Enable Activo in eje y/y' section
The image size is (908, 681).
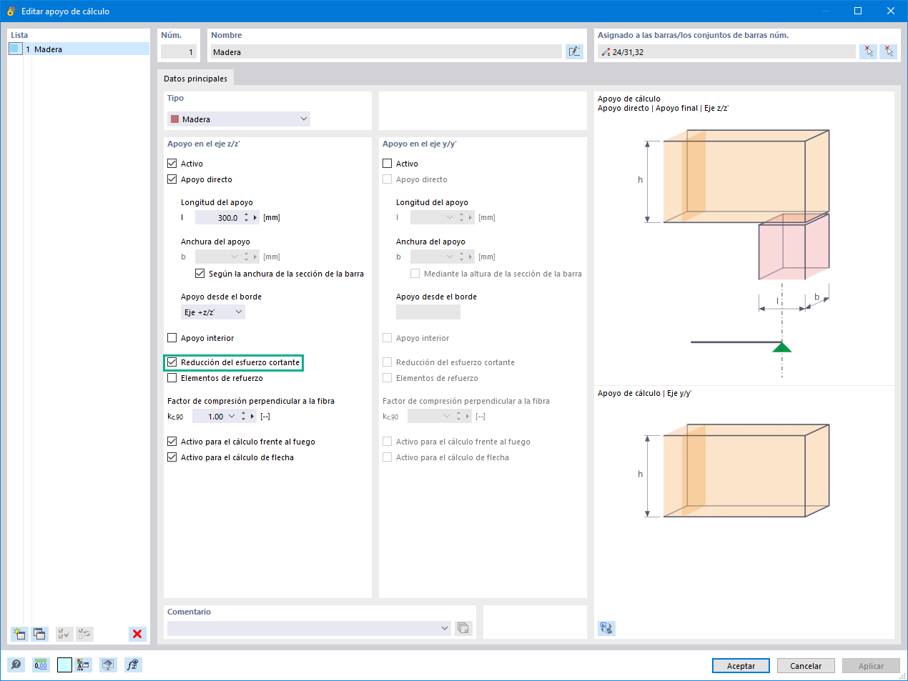click(388, 164)
